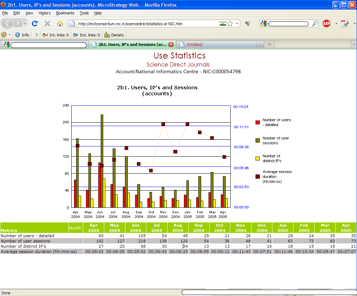The image size is (357, 296).
Task: Click the page identity icon in address bar
Action: tap(72, 23)
